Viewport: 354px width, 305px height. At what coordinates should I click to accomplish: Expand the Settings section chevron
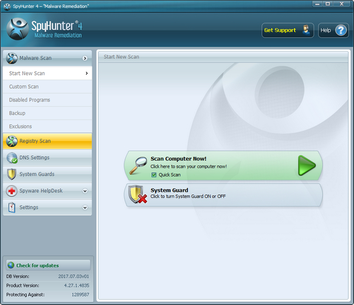coord(85,207)
